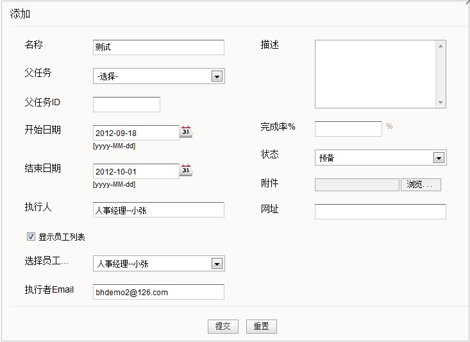Click the 执行者Email input field

(158, 292)
